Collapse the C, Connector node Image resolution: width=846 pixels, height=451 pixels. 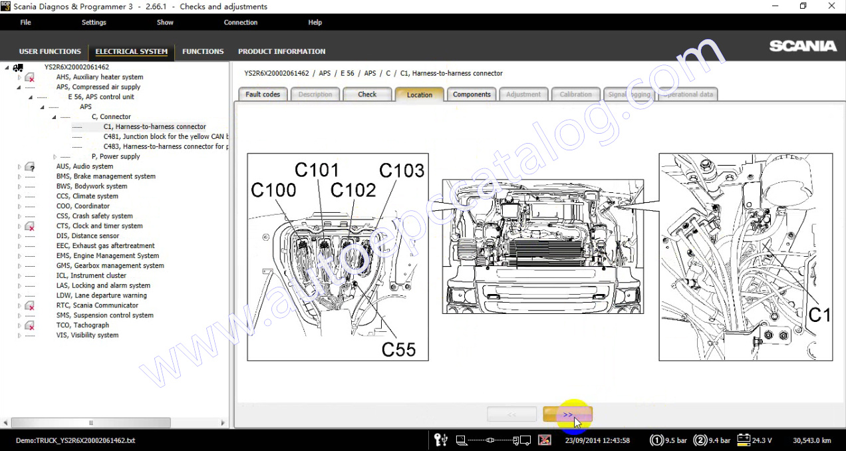pyautogui.click(x=55, y=117)
